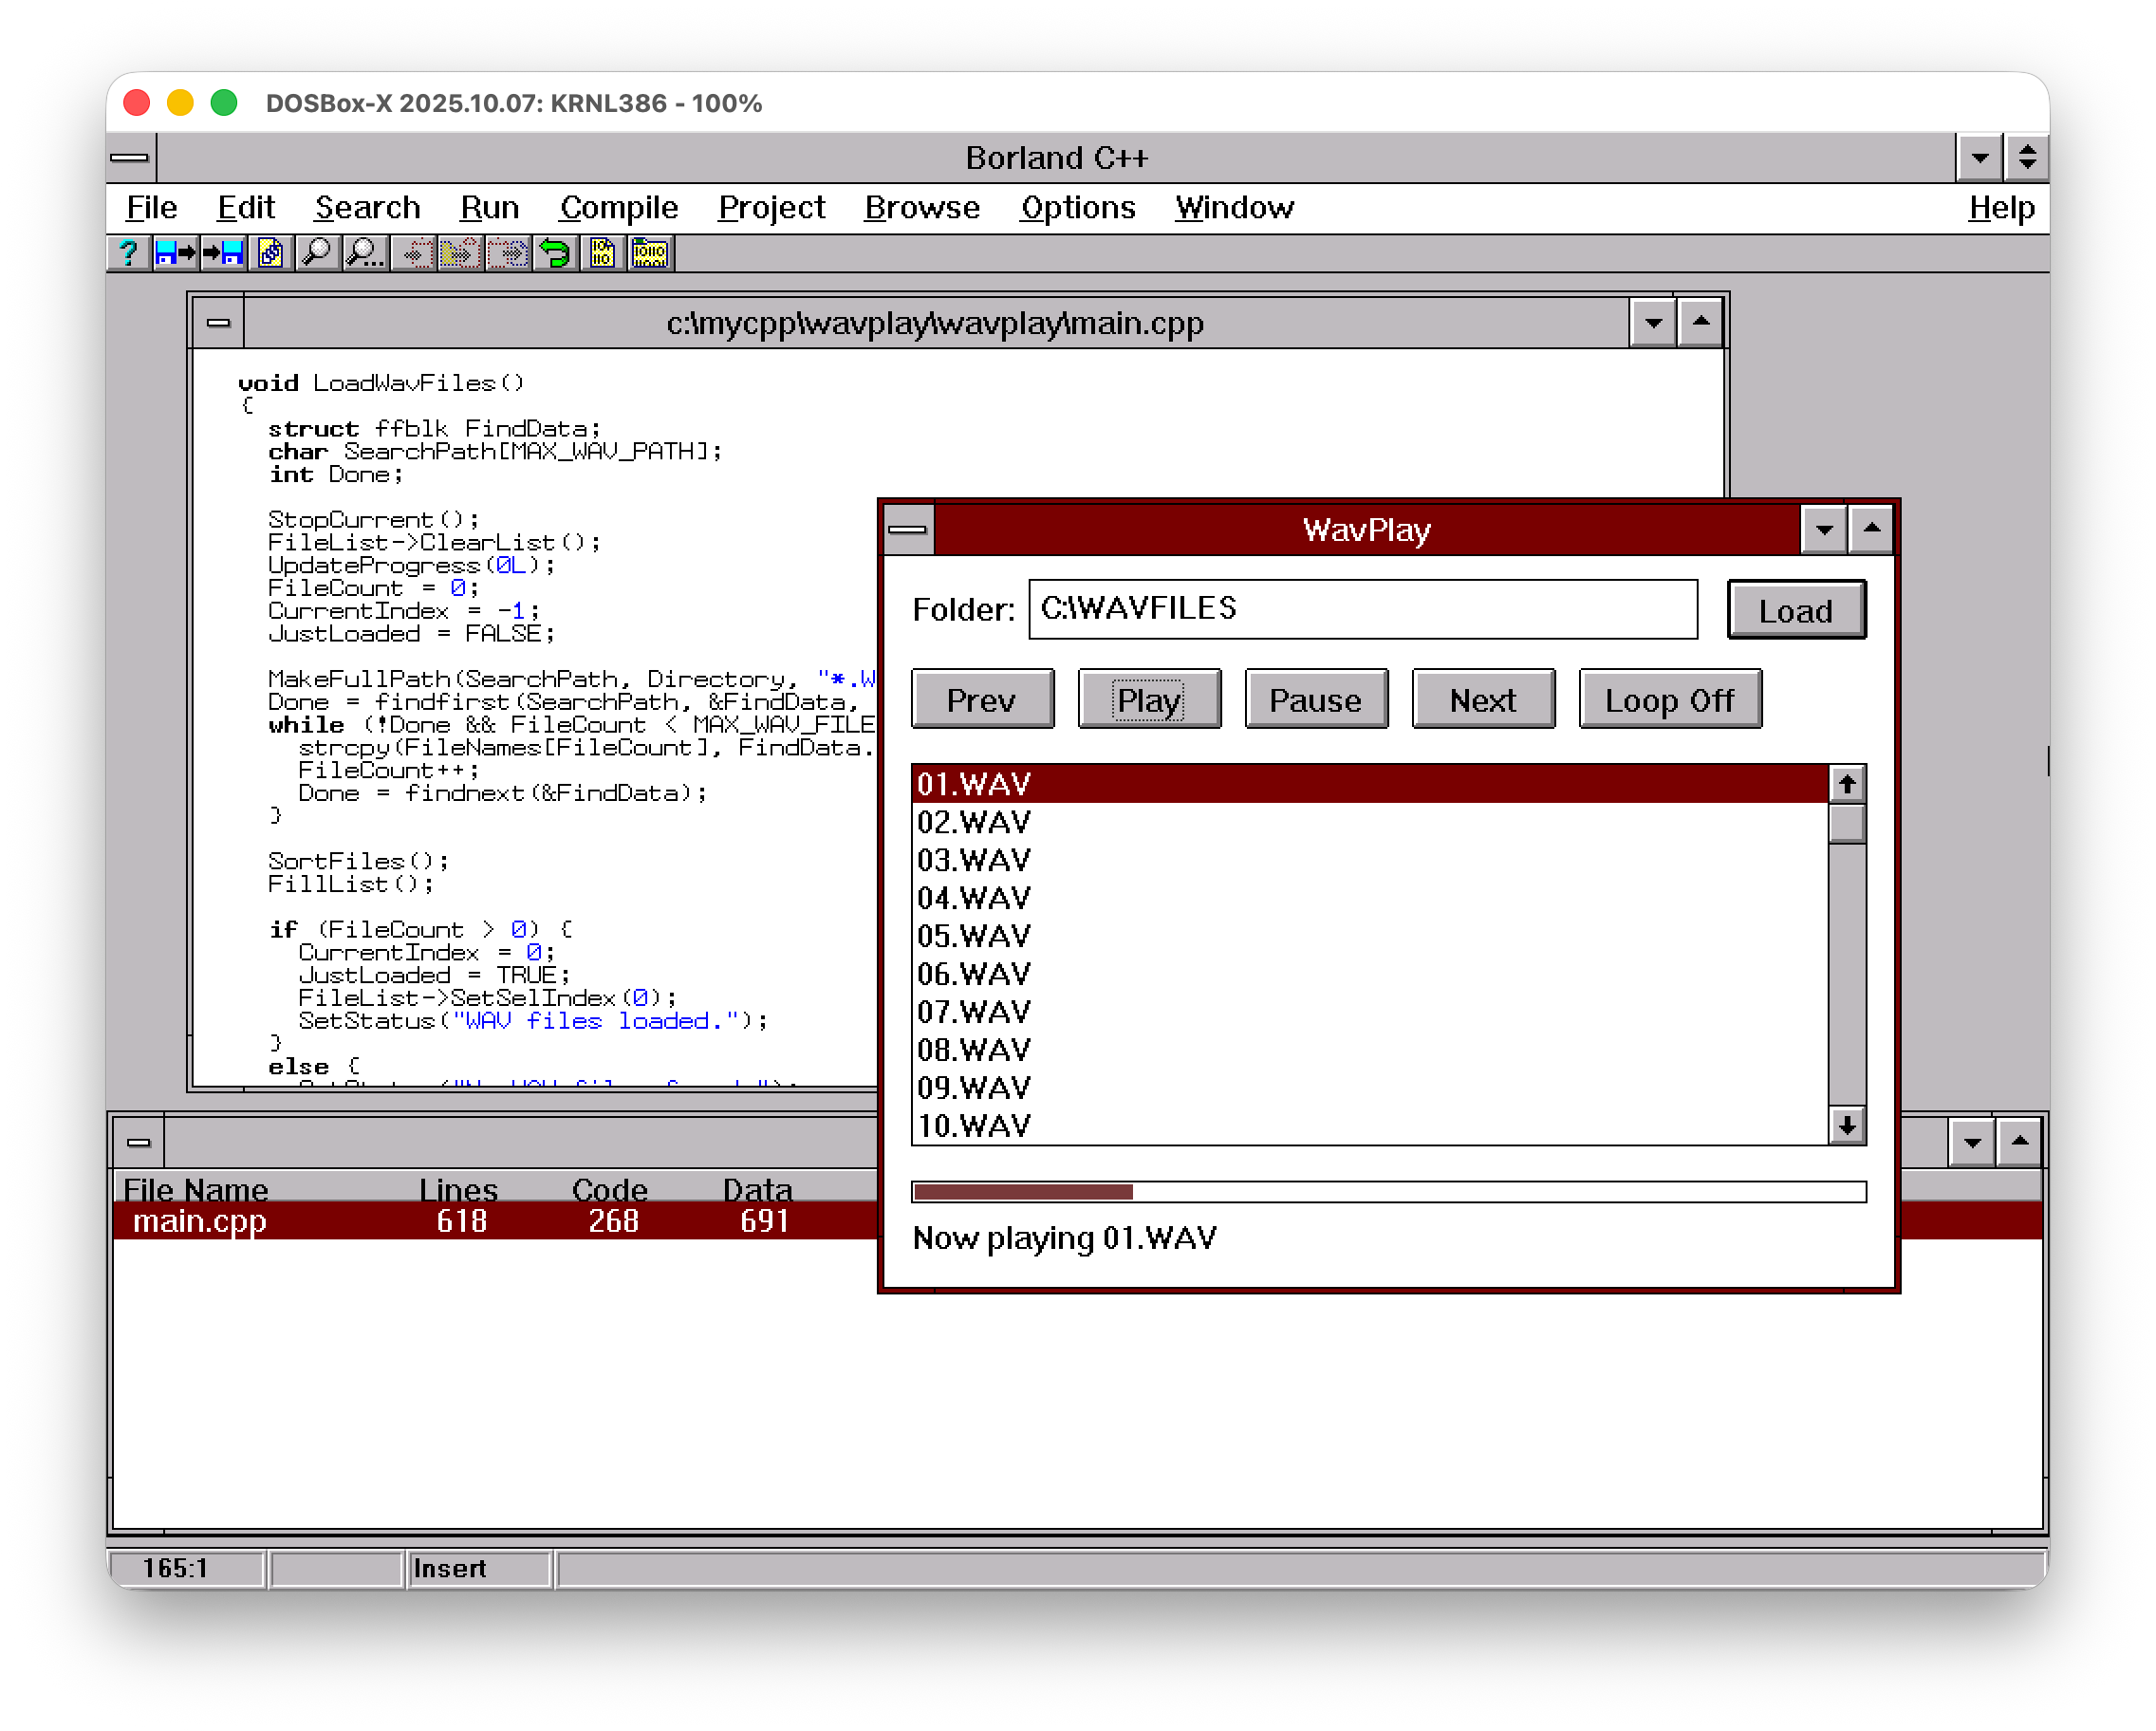Click the WavPlay file list scroll-up arrow
The width and height of the screenshot is (2156, 1731).
point(1847,785)
